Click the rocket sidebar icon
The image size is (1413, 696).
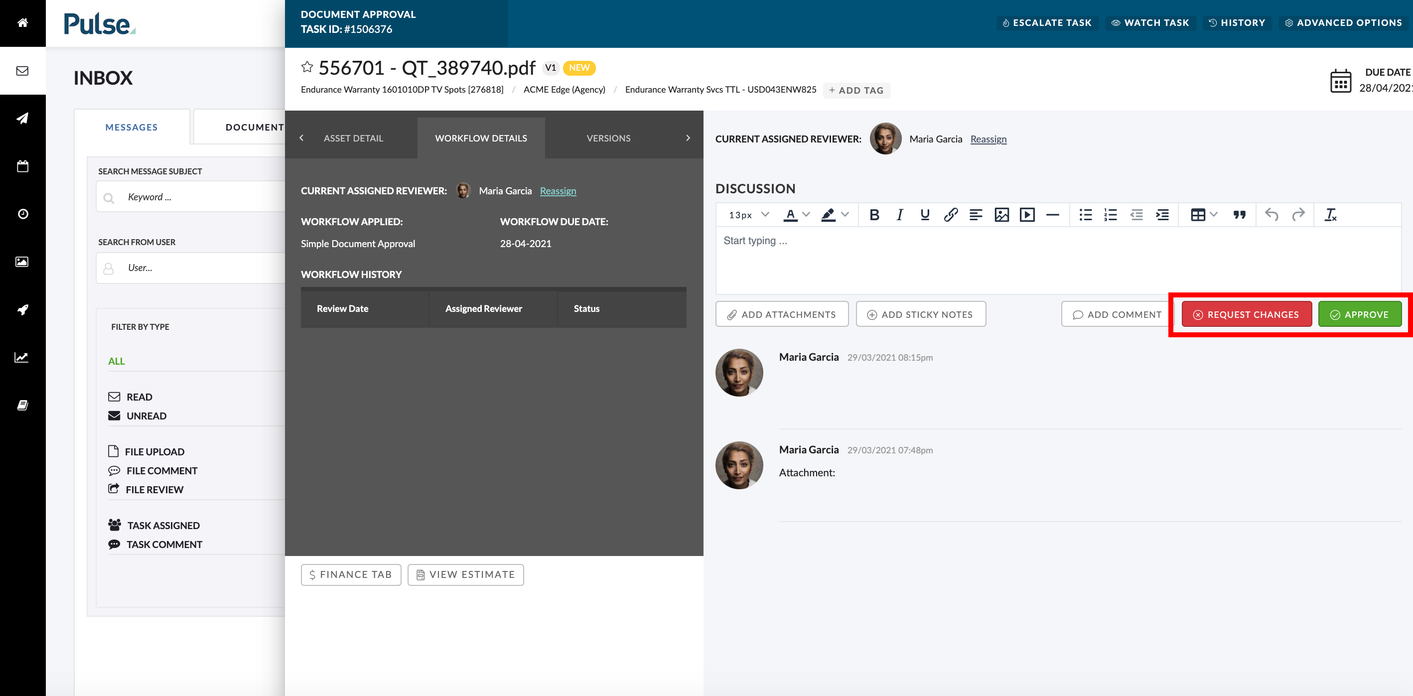(22, 309)
